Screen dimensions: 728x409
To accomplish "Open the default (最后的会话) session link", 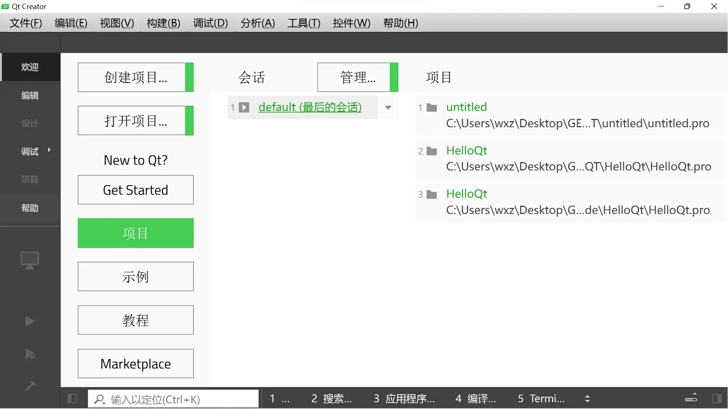I will (310, 107).
